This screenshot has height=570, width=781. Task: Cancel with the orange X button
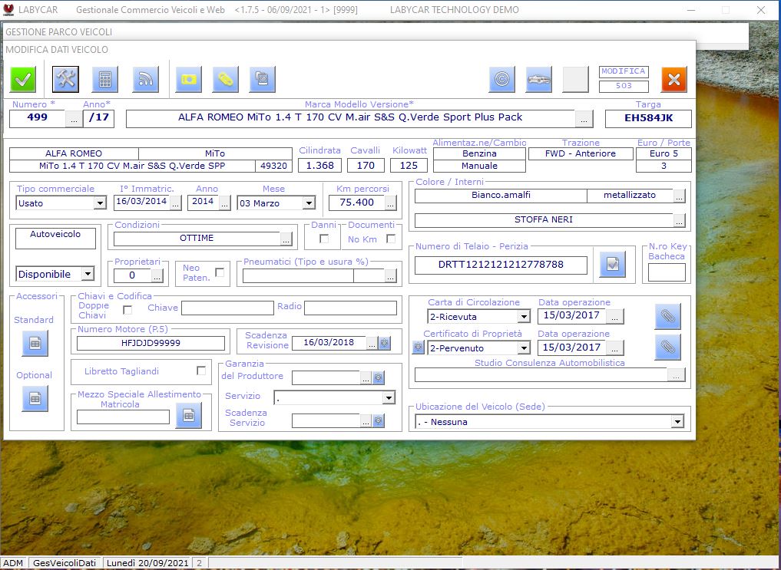(674, 79)
